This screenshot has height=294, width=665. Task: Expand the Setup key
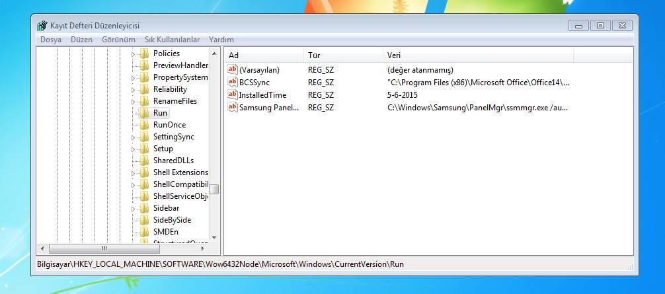[x=133, y=149]
